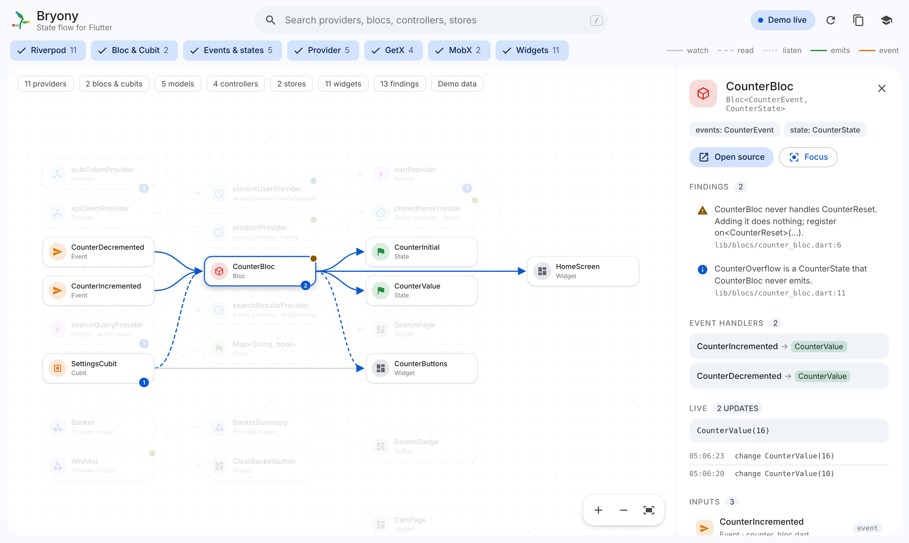Image resolution: width=909 pixels, height=543 pixels.
Task: Click the 4 controllers chip
Action: click(x=235, y=84)
